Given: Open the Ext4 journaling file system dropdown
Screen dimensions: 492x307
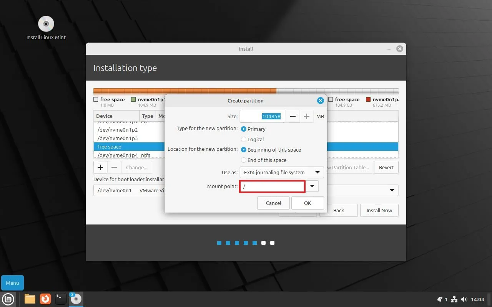Looking at the screenshot, I should point(281,172).
